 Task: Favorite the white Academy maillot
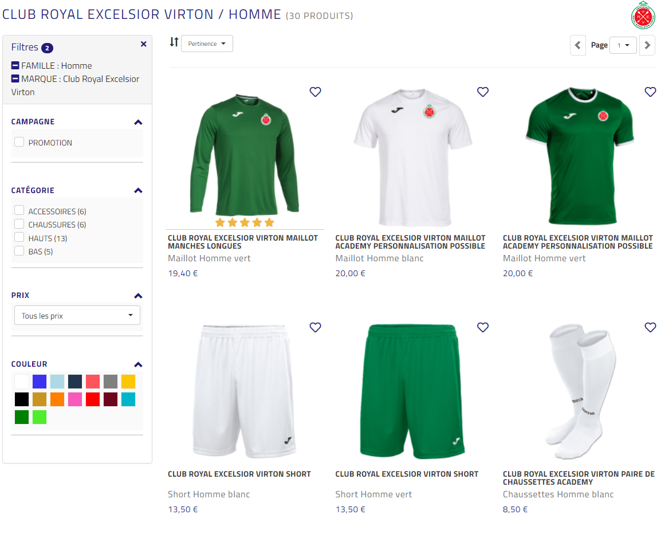(x=483, y=92)
